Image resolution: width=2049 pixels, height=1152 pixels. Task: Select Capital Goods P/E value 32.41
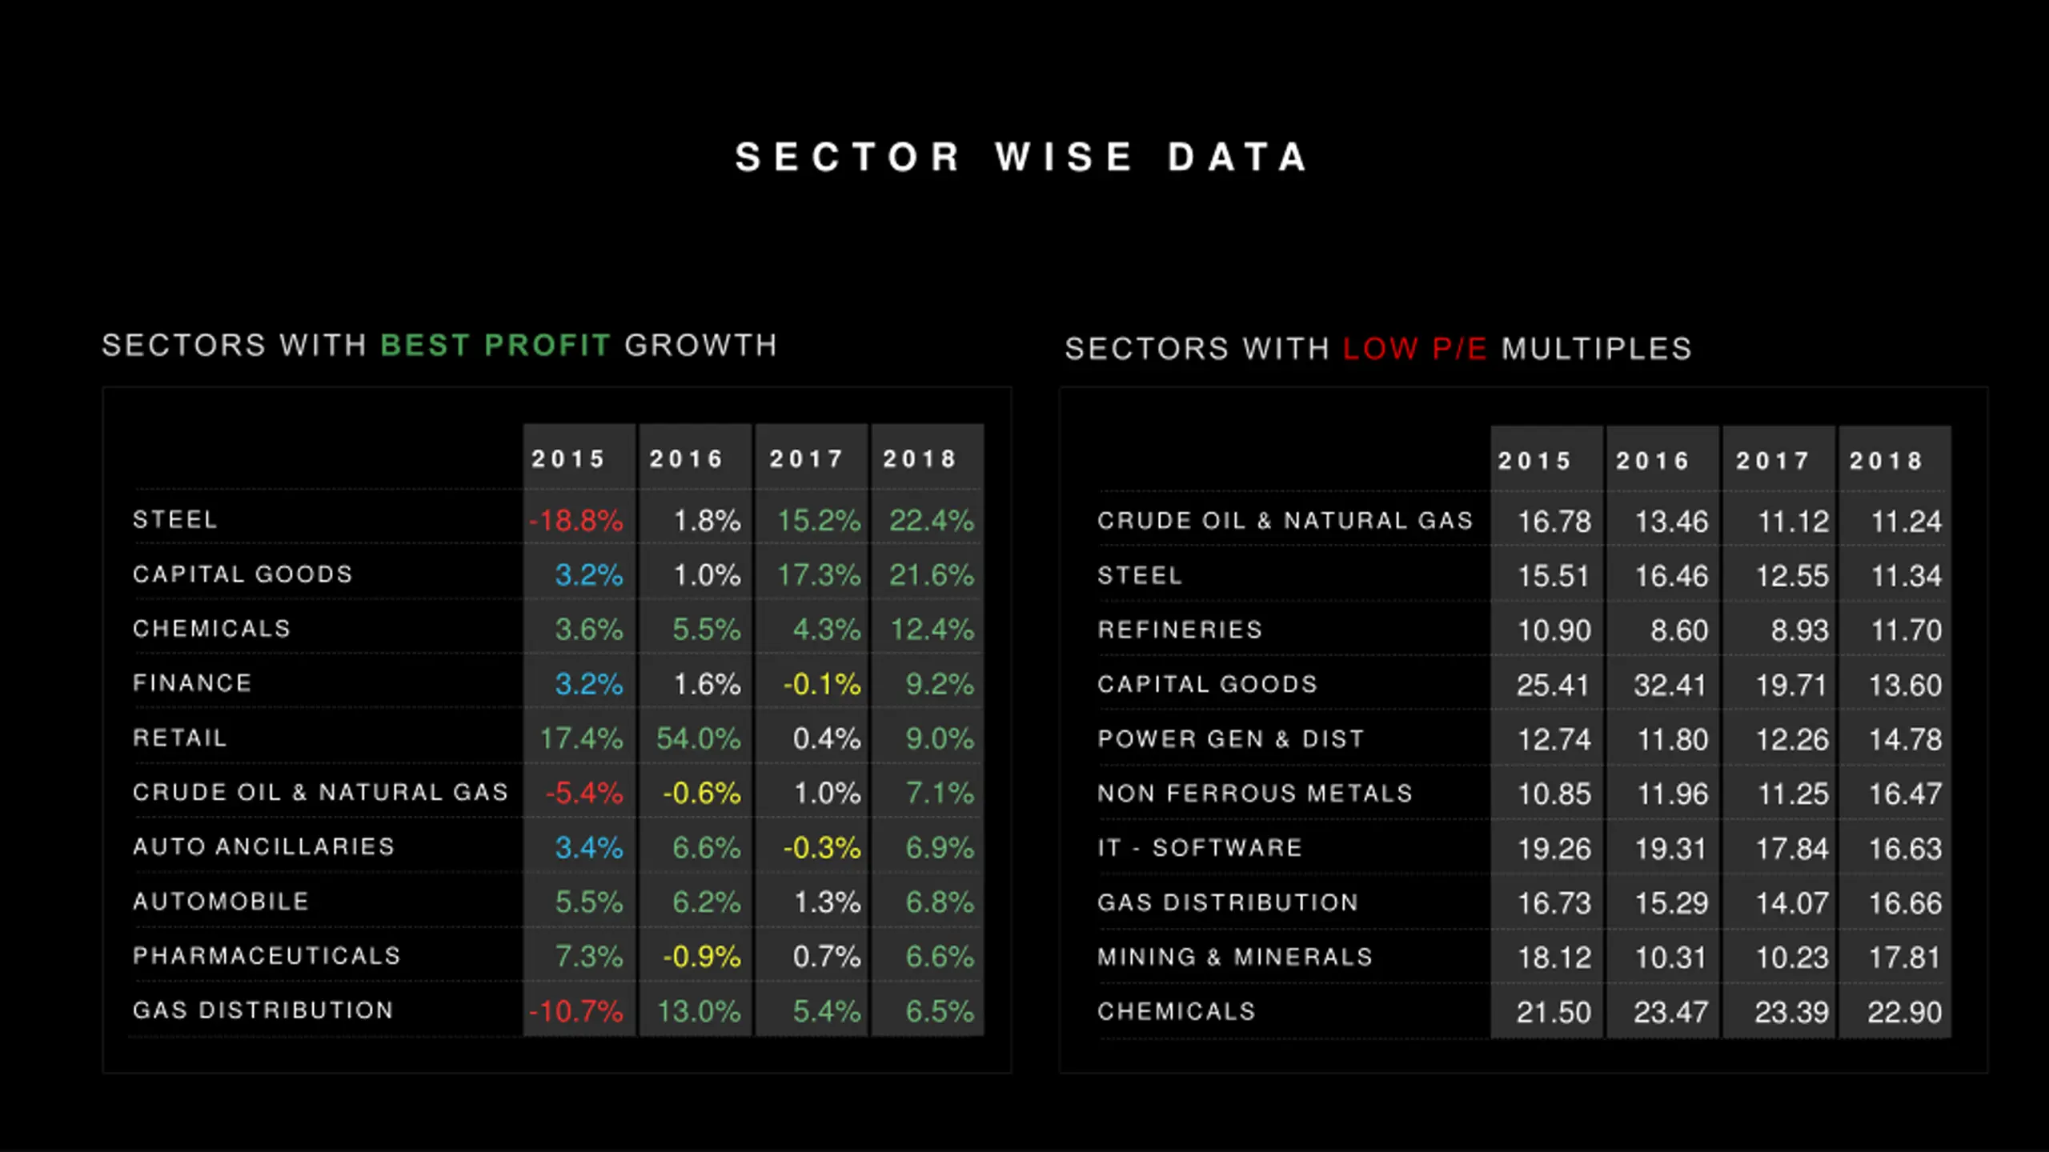[1670, 686]
